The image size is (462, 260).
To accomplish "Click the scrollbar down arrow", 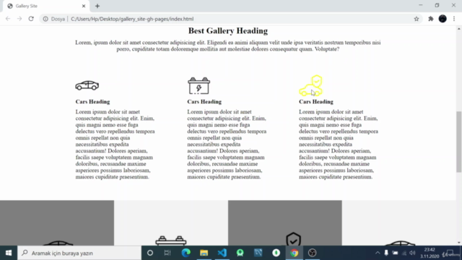I will (459, 243).
